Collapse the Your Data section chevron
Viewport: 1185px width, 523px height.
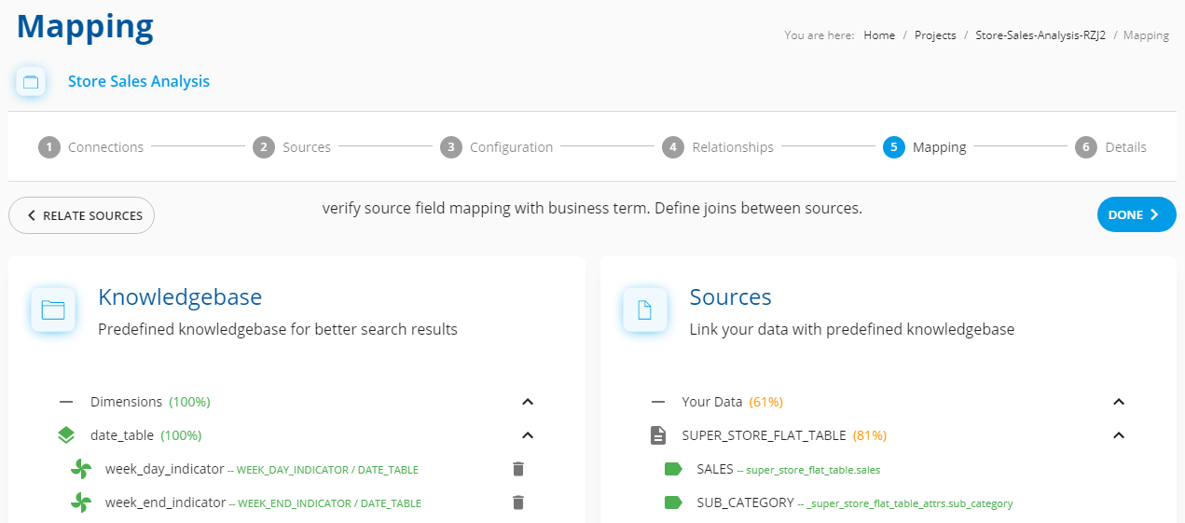1120,402
